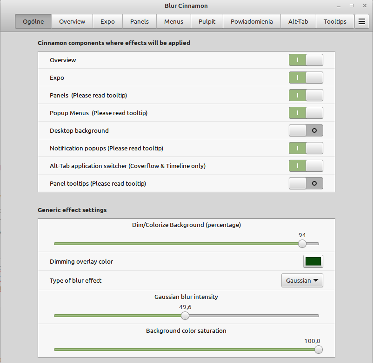Click the Background color saturation slider handle
Viewport: 373px width, 363px height.
(x=319, y=350)
